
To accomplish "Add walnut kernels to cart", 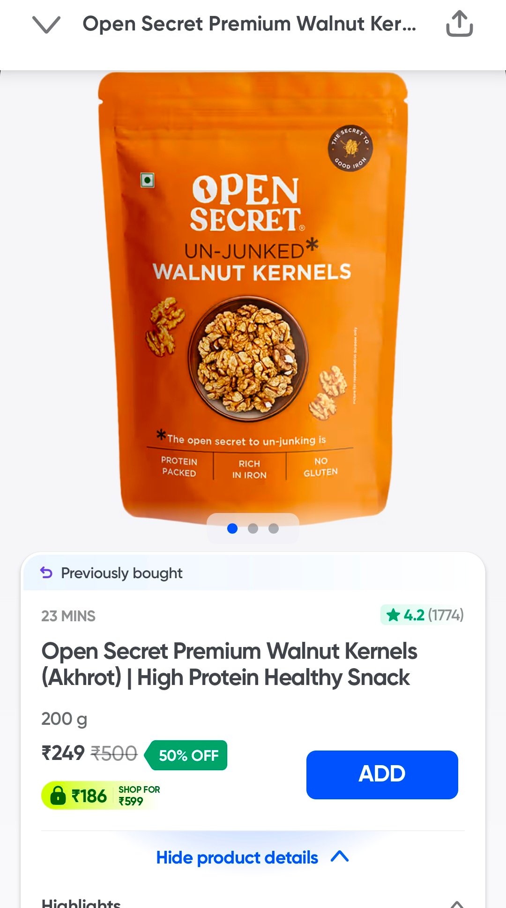I will click(x=382, y=774).
